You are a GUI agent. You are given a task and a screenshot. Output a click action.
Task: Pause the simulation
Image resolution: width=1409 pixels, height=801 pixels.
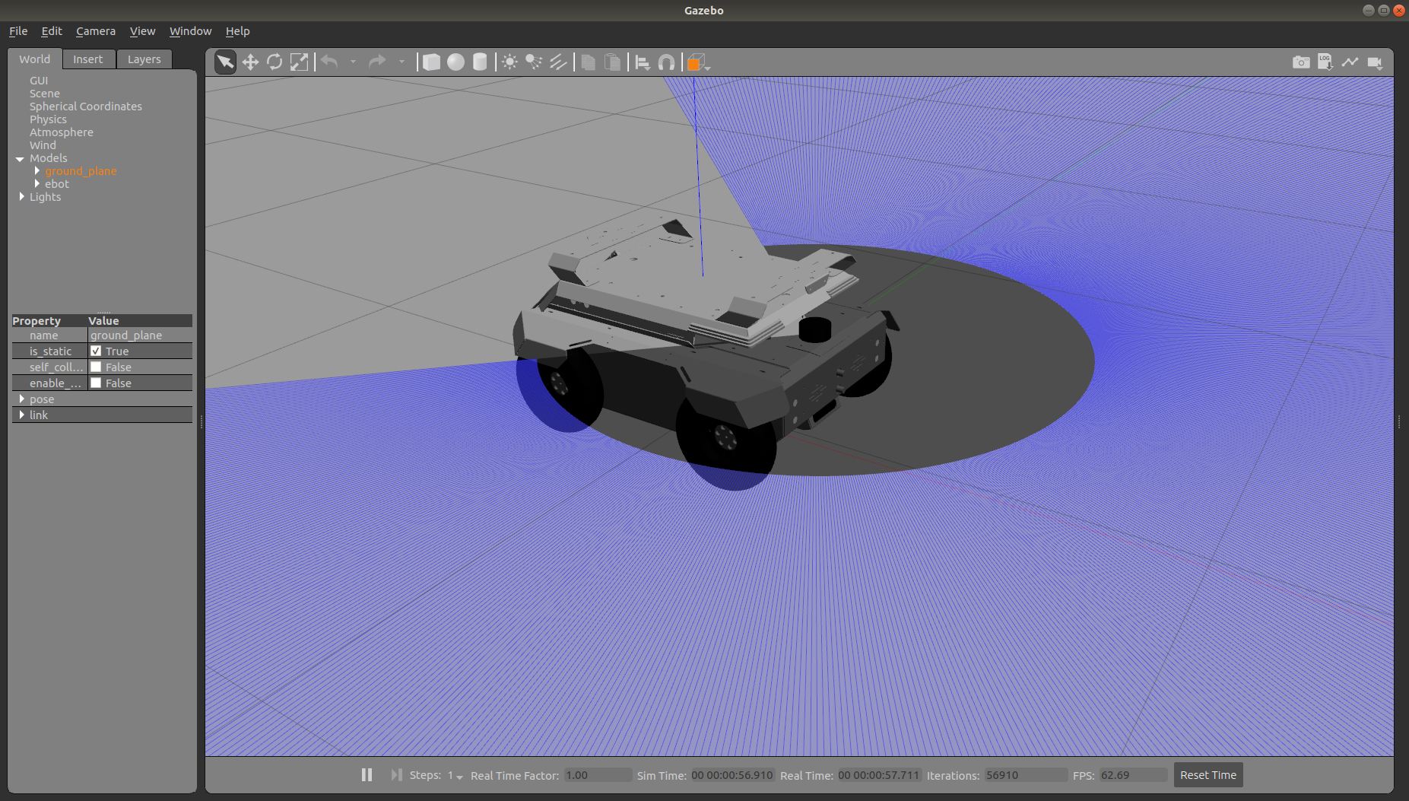point(367,774)
